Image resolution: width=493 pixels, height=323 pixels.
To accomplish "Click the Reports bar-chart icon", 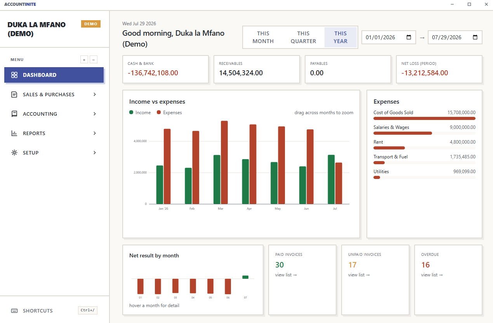I will (14, 133).
